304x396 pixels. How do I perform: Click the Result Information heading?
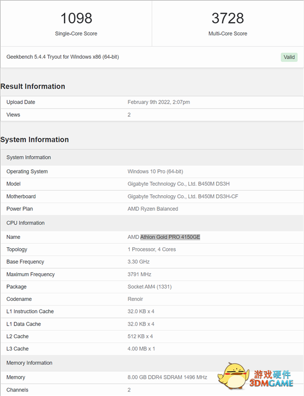32,86
